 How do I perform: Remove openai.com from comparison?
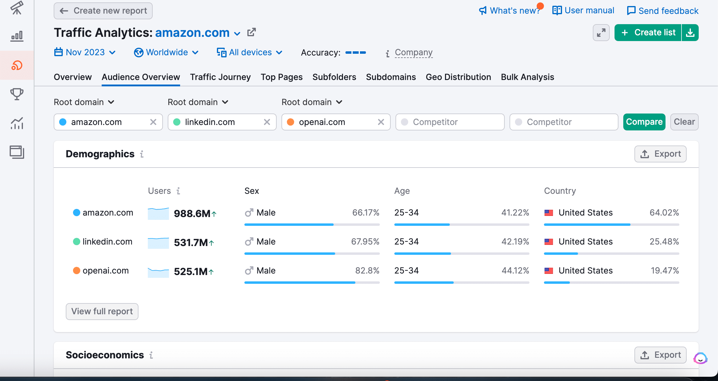click(x=381, y=122)
